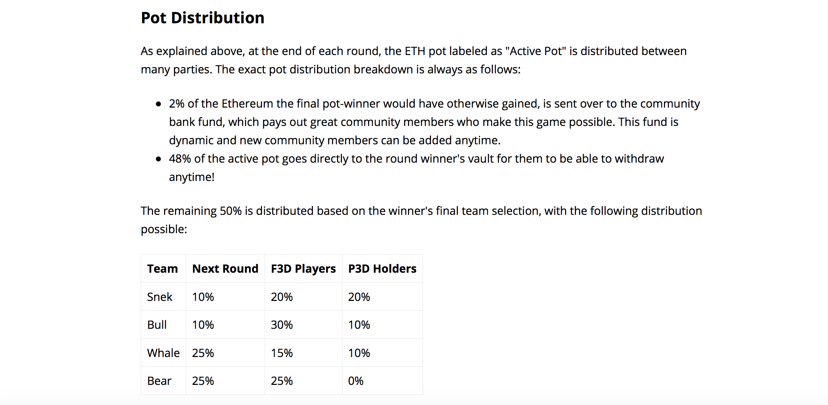Select Bear's F3D Players 25% cell

(x=282, y=381)
